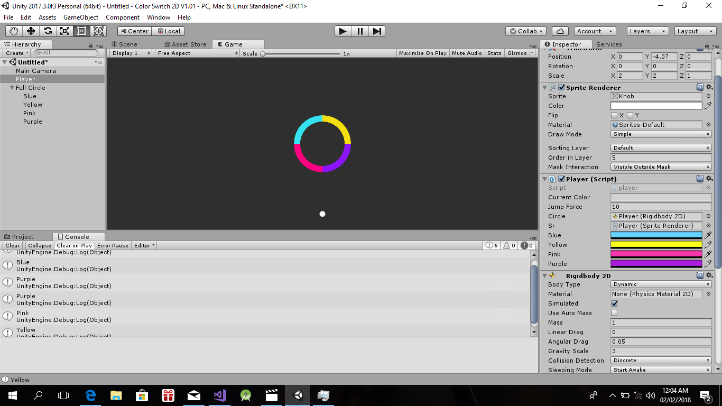Start Play mode with the Play button
722x406 pixels.
[343, 31]
